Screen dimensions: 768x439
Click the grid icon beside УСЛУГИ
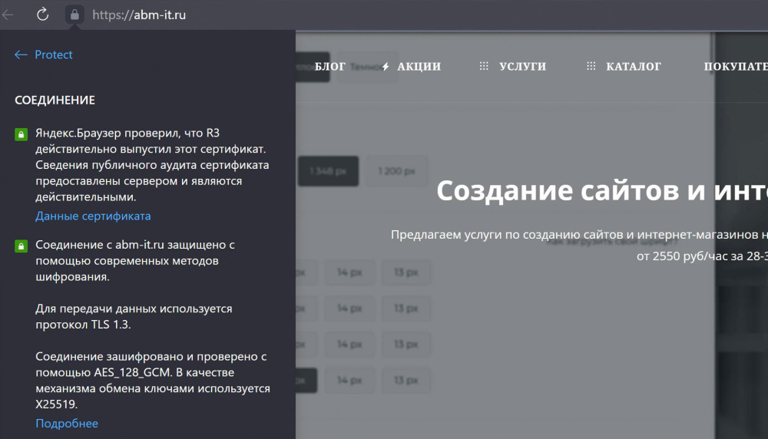[484, 67]
